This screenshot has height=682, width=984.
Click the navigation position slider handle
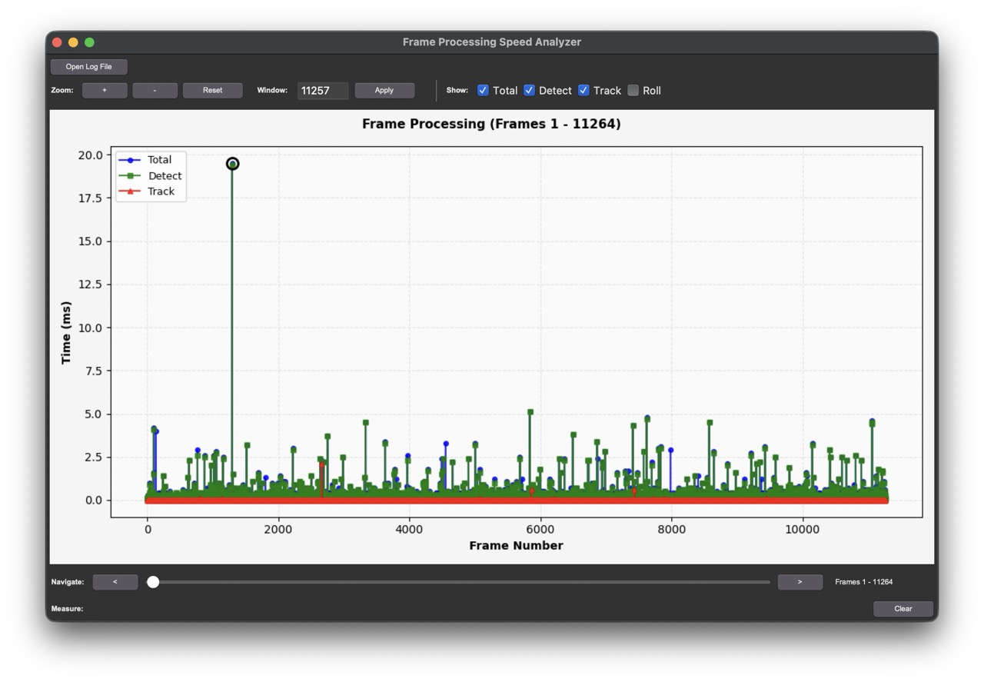point(153,582)
